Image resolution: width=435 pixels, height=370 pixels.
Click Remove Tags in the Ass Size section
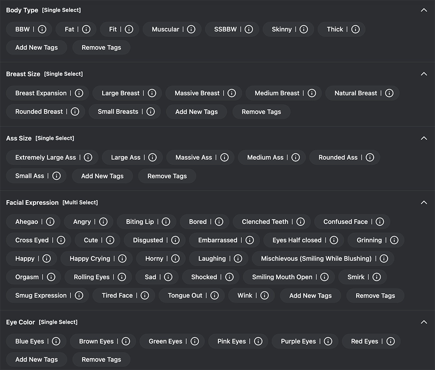pyautogui.click(x=167, y=176)
